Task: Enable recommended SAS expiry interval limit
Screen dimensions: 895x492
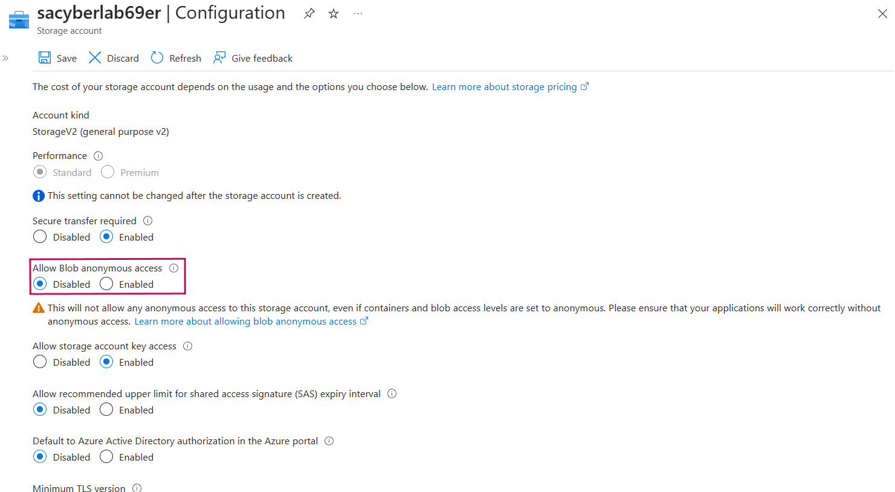Action: click(106, 409)
